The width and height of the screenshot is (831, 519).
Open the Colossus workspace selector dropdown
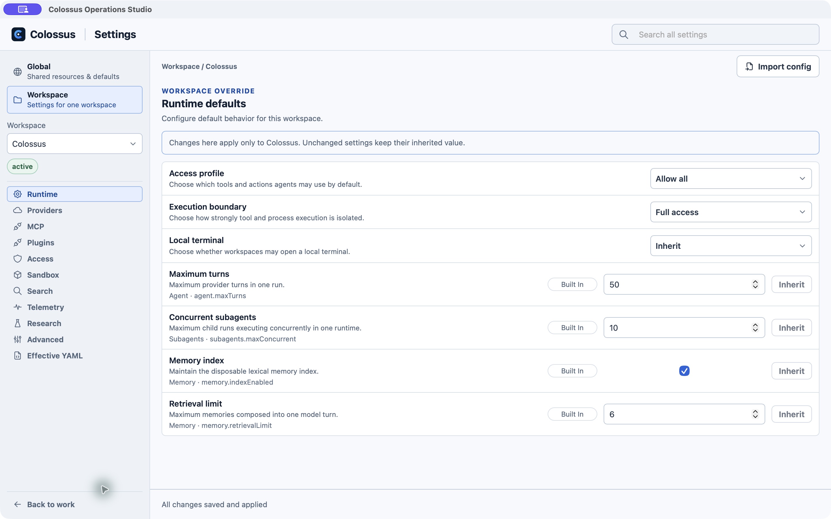[74, 144]
